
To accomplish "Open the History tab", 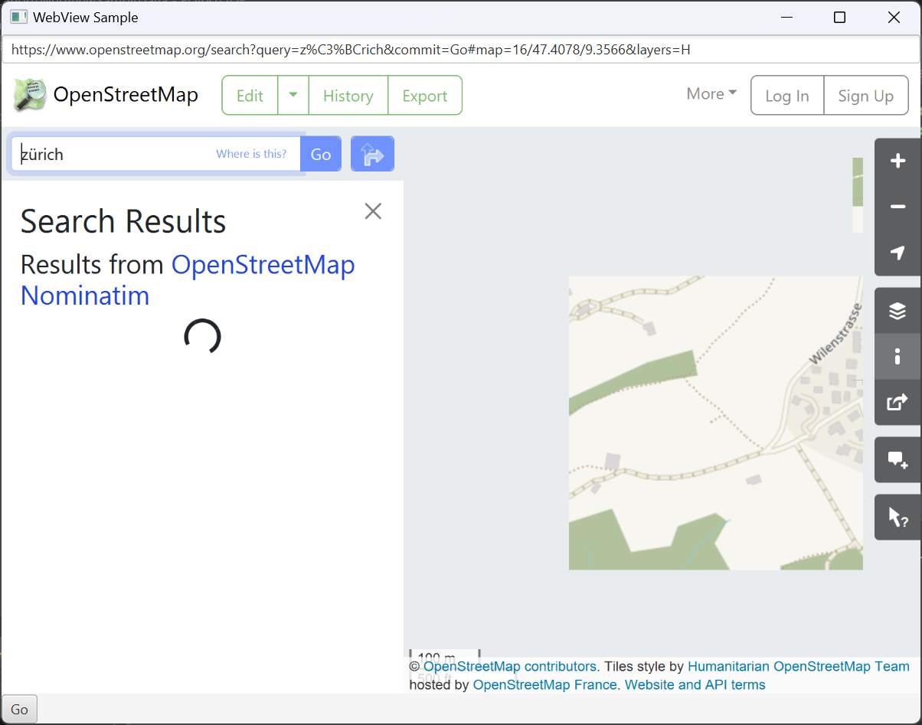I will [x=348, y=96].
